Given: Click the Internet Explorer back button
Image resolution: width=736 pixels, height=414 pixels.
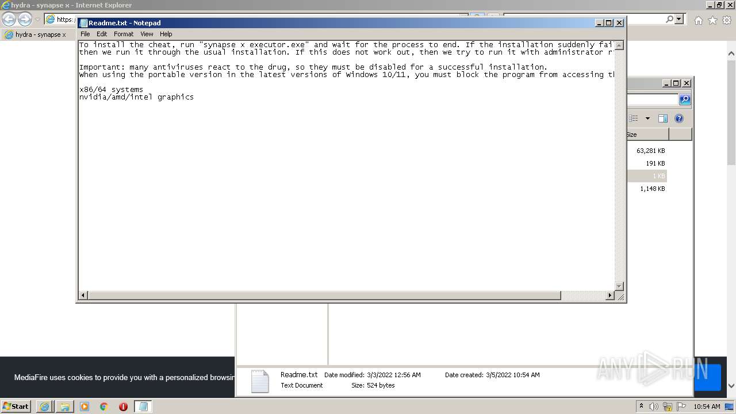Looking at the screenshot, I should (9, 20).
